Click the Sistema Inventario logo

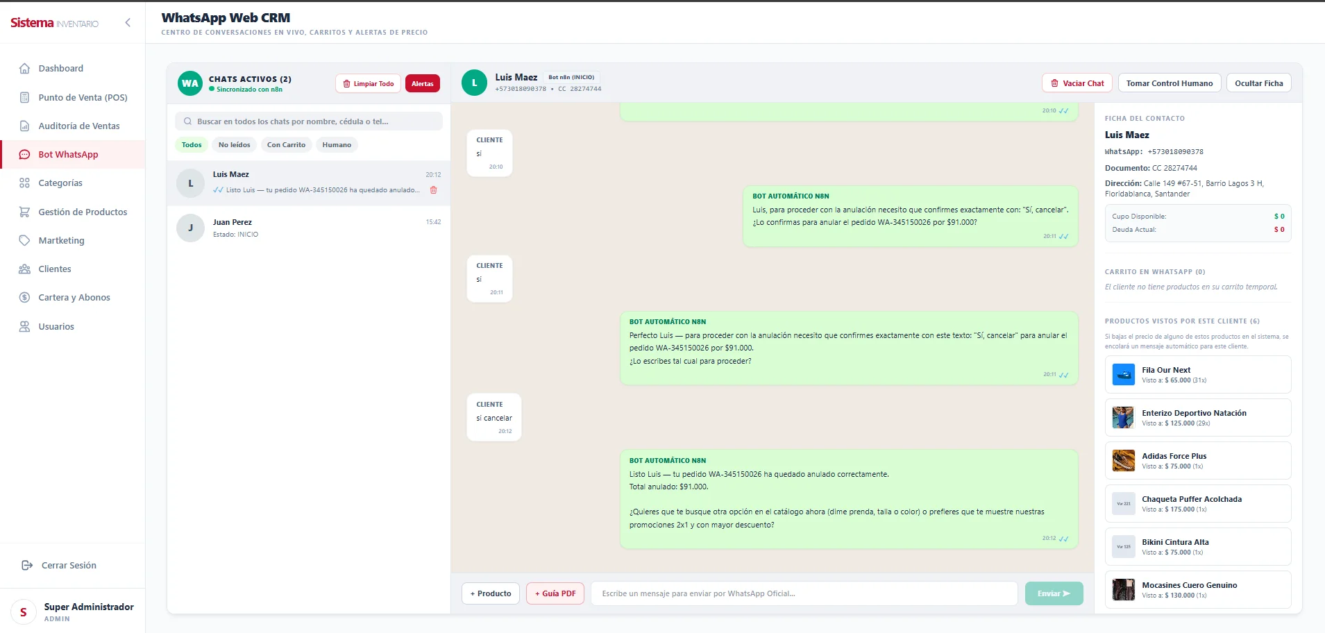[54, 23]
